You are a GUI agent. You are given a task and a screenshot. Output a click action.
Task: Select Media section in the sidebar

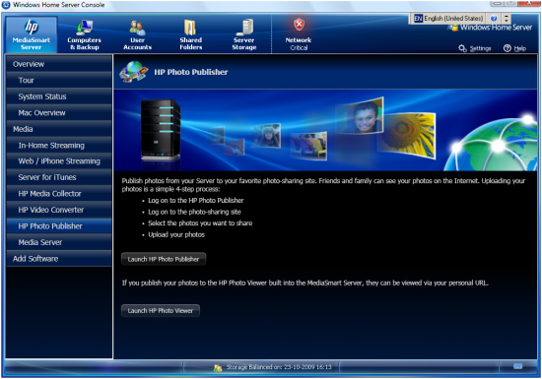click(59, 129)
